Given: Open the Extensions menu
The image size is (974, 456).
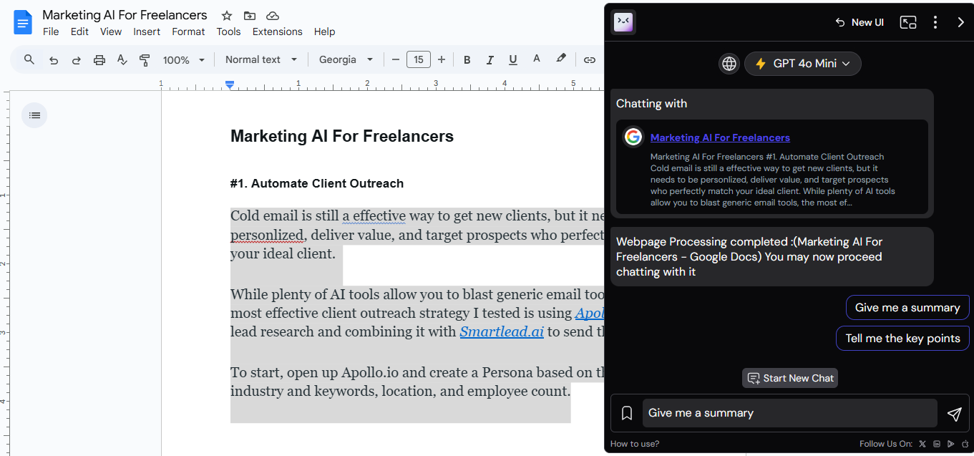Looking at the screenshot, I should point(277,31).
